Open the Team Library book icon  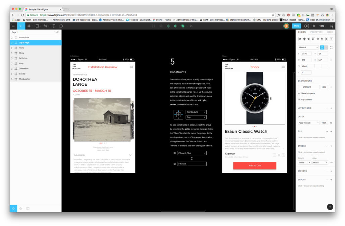click(28, 208)
